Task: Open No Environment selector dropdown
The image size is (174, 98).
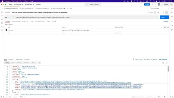Action: pos(160,8)
